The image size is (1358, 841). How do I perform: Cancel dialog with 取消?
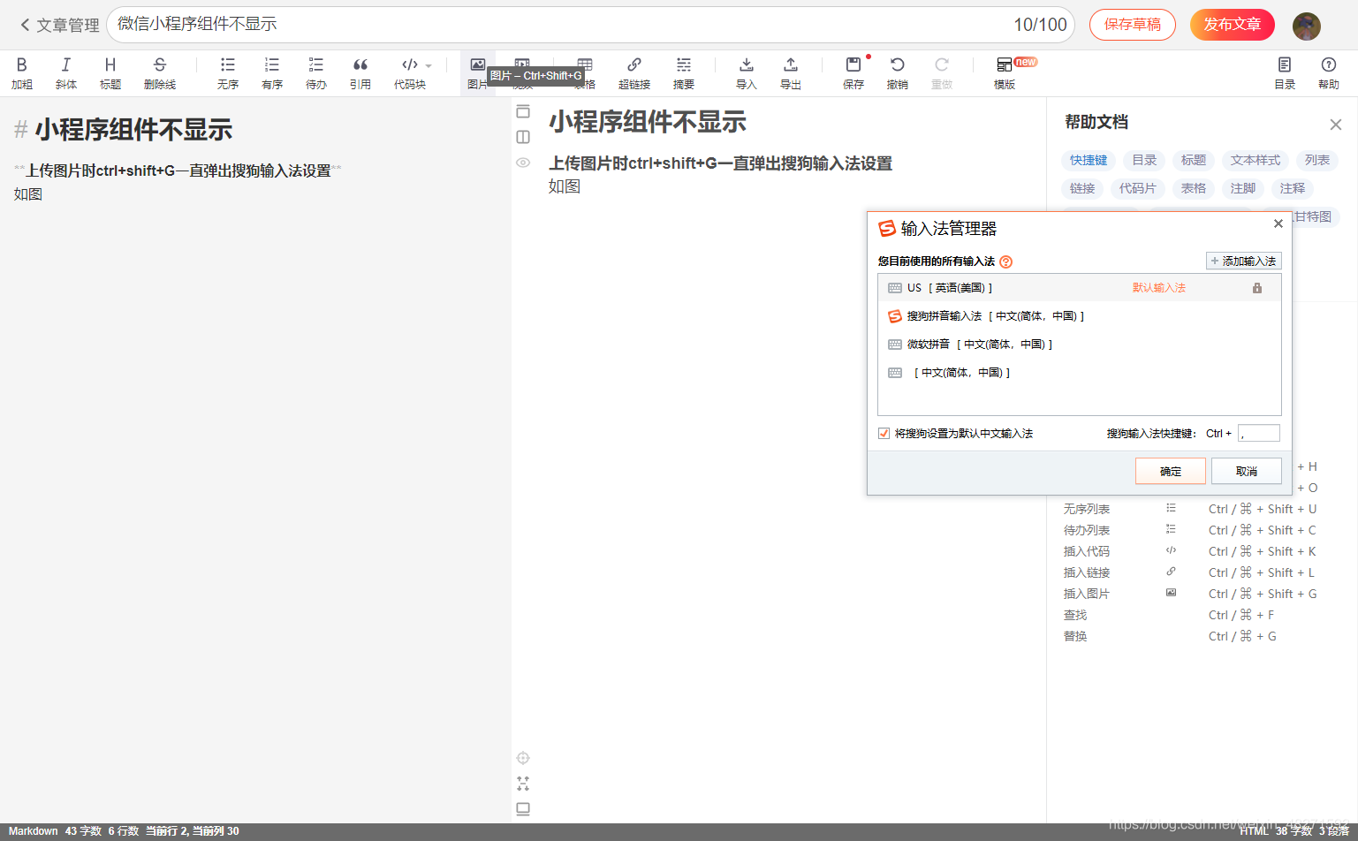tap(1247, 471)
